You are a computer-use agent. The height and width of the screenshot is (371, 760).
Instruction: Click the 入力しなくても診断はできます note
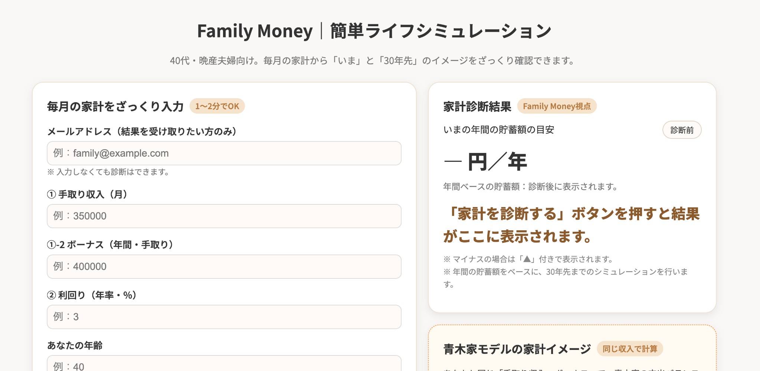pyautogui.click(x=108, y=172)
